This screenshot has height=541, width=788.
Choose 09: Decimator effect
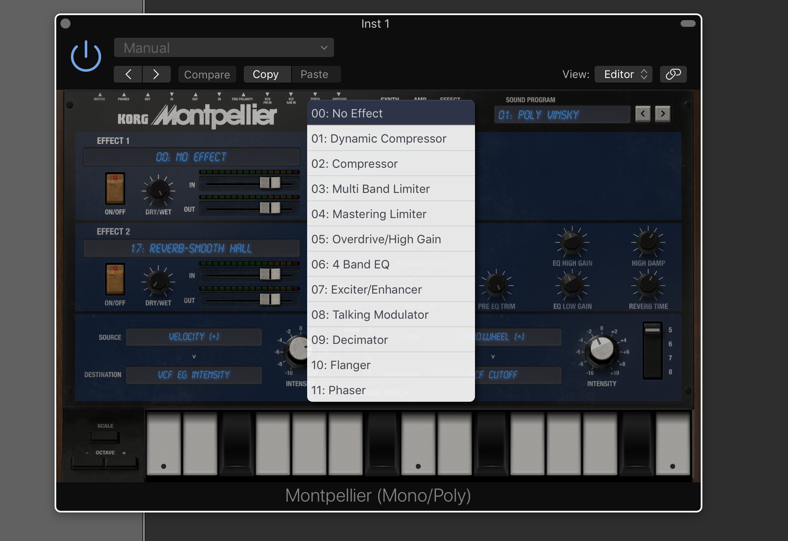[x=391, y=340]
